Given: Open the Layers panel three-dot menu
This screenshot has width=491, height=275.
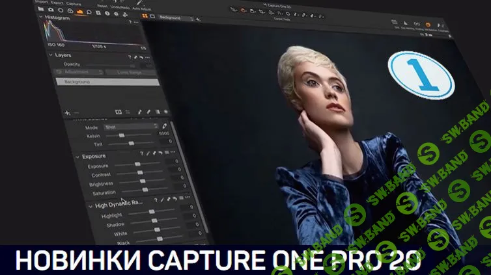Looking at the screenshot, I should point(147,58).
